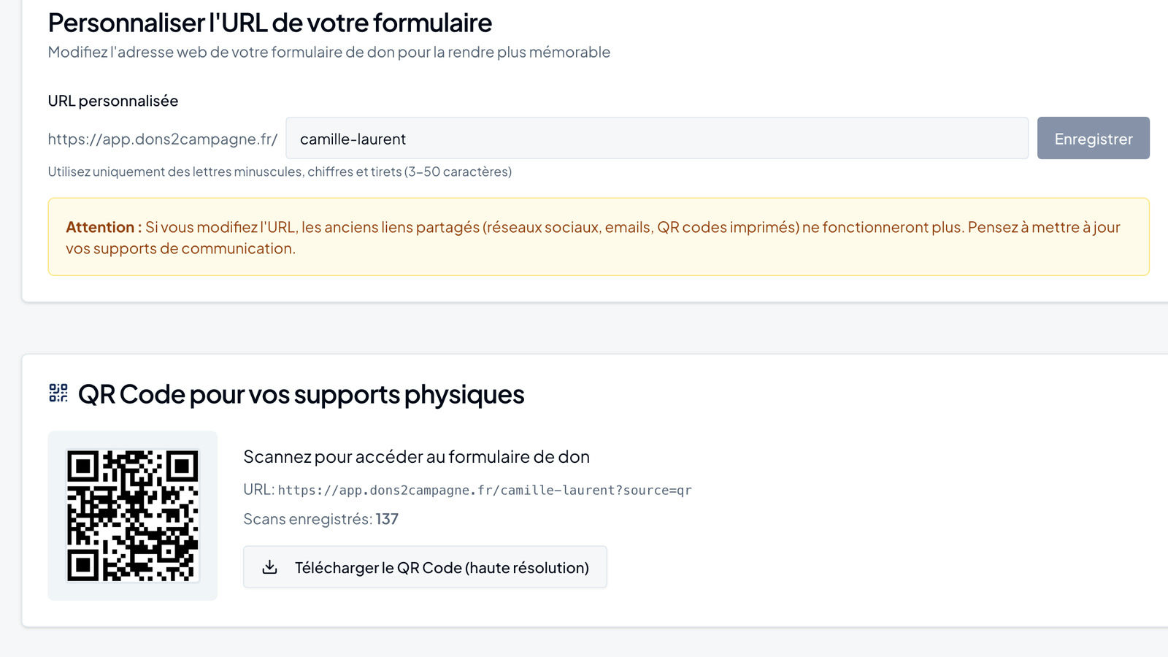The height and width of the screenshot is (657, 1168).
Task: Click the "URL personnalisée" label
Action: click(x=113, y=101)
